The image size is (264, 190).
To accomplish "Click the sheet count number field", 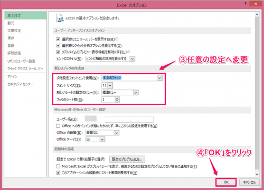I will tap(108, 99).
